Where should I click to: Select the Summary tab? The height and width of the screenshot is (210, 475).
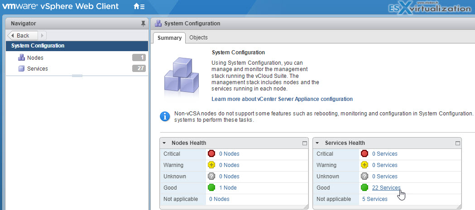click(169, 38)
